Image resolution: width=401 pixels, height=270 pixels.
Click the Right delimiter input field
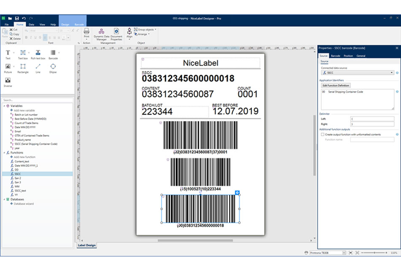tap(372, 124)
